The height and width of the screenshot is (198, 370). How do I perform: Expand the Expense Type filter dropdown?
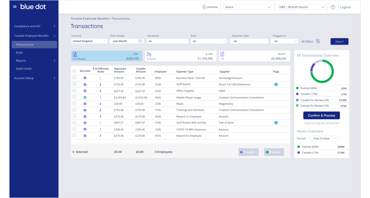click(x=248, y=41)
